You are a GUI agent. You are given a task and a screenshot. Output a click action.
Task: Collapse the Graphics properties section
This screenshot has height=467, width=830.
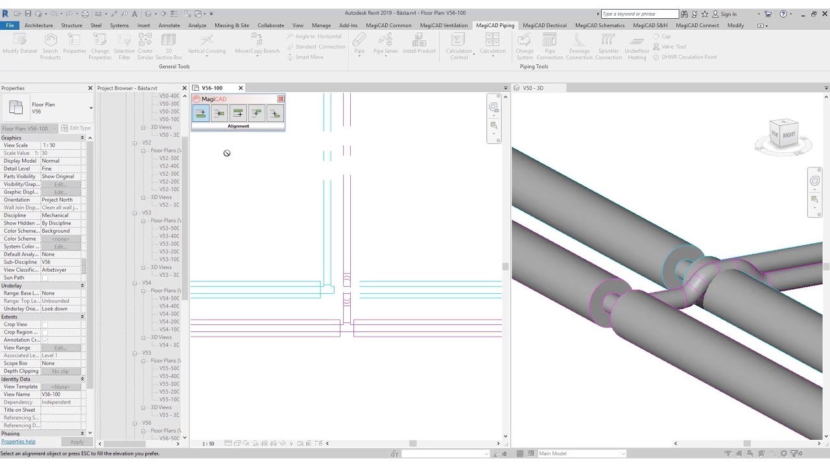tap(82, 138)
